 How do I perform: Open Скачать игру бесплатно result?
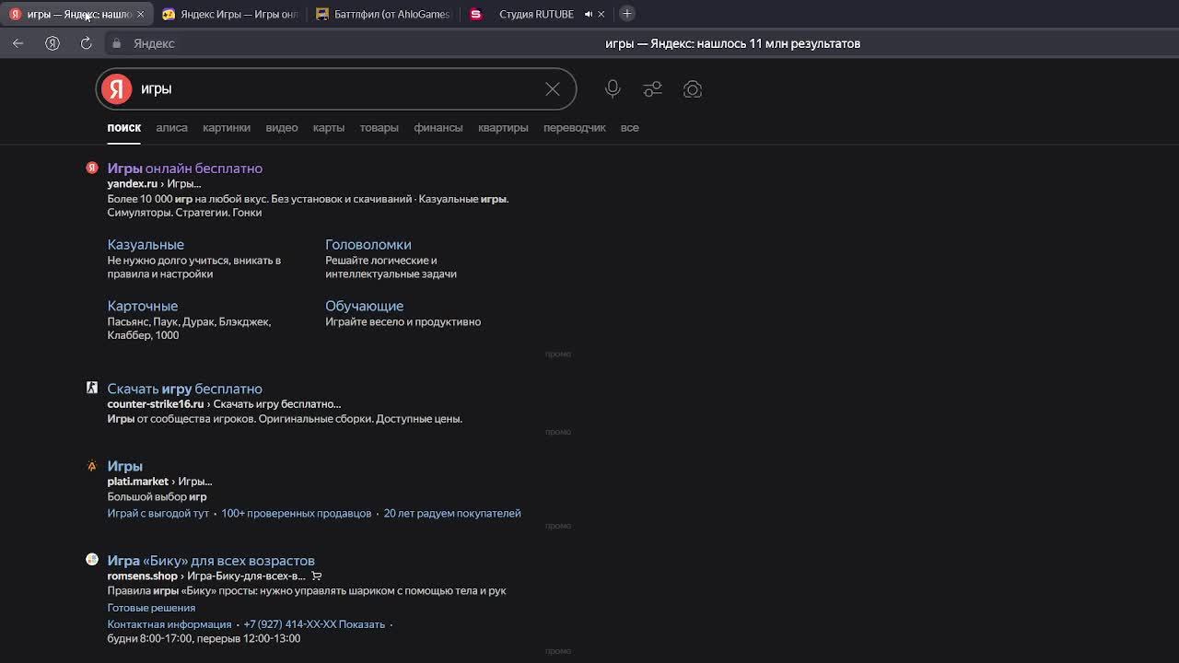point(185,389)
